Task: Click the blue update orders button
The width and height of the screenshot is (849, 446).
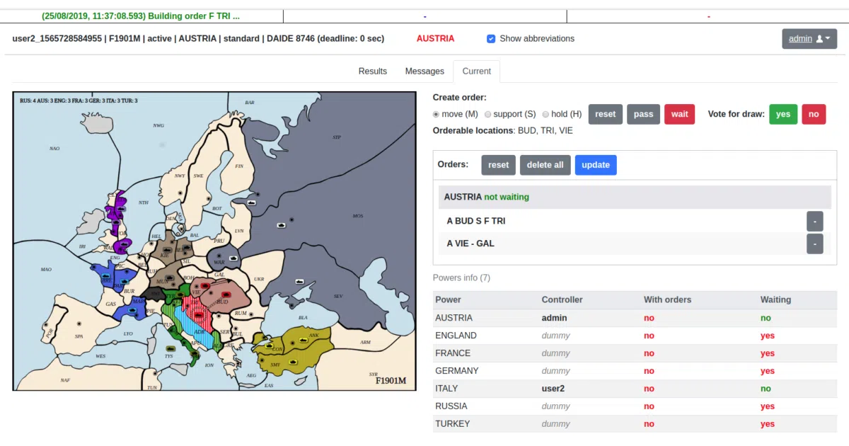Action: coord(596,165)
